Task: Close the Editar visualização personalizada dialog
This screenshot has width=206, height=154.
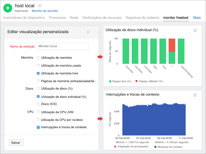Action: pos(88,32)
